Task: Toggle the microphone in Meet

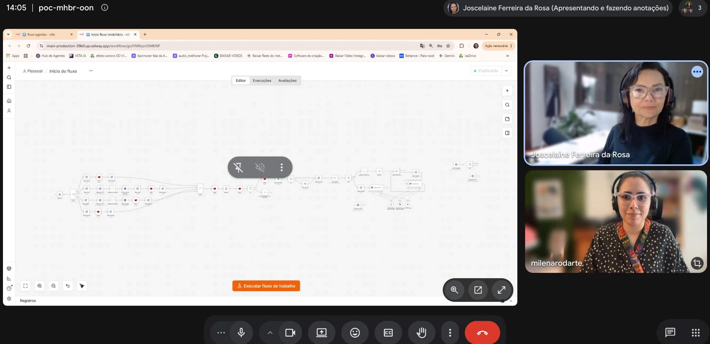Action: [x=241, y=333]
